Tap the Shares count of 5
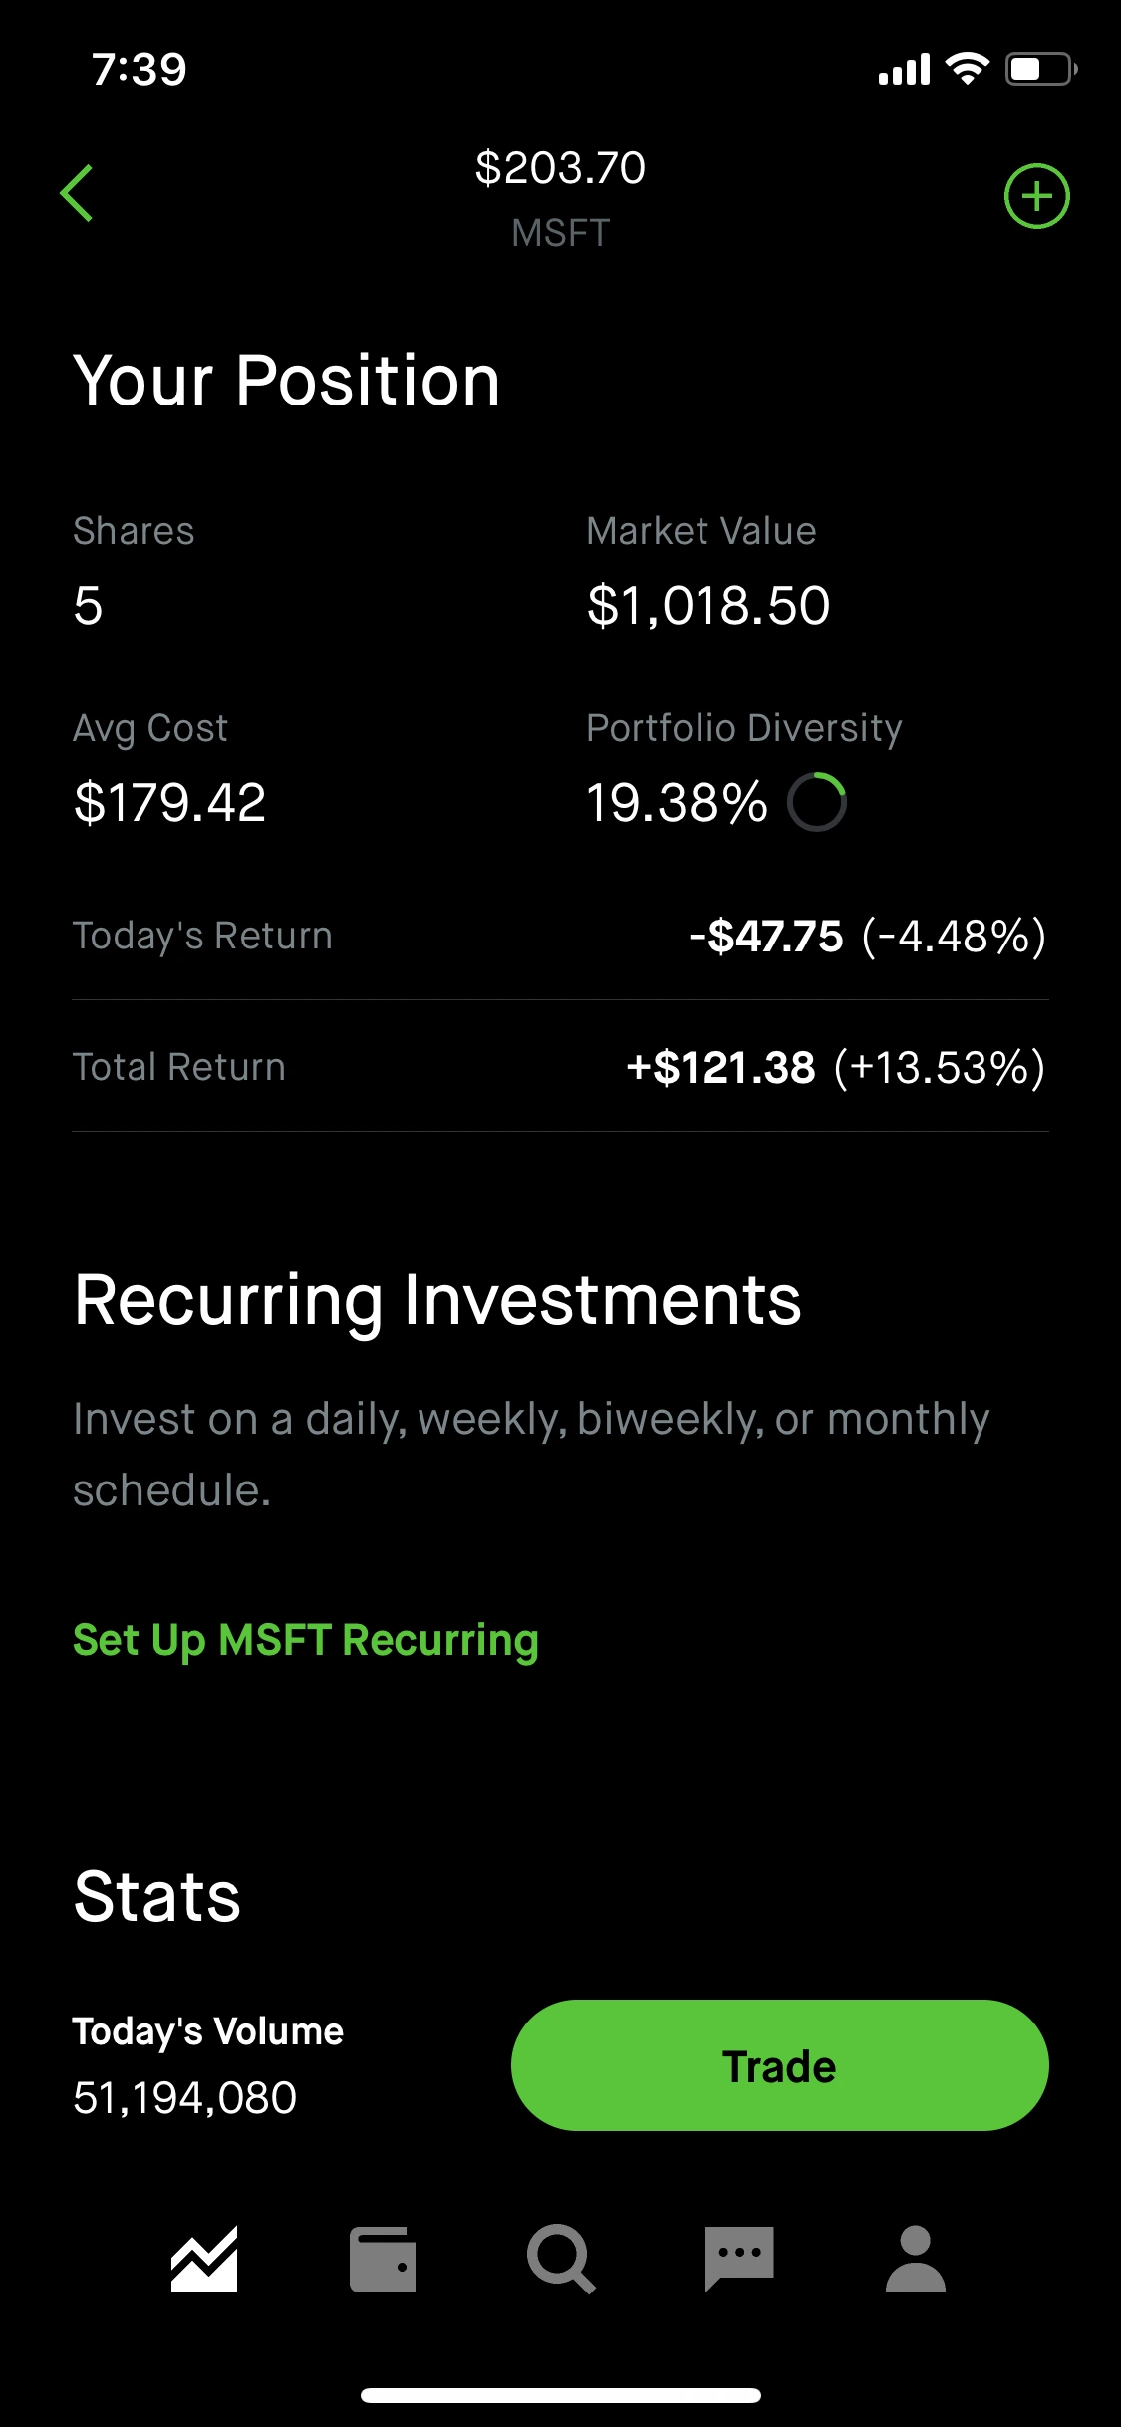This screenshot has height=2427, width=1121. 89,606
